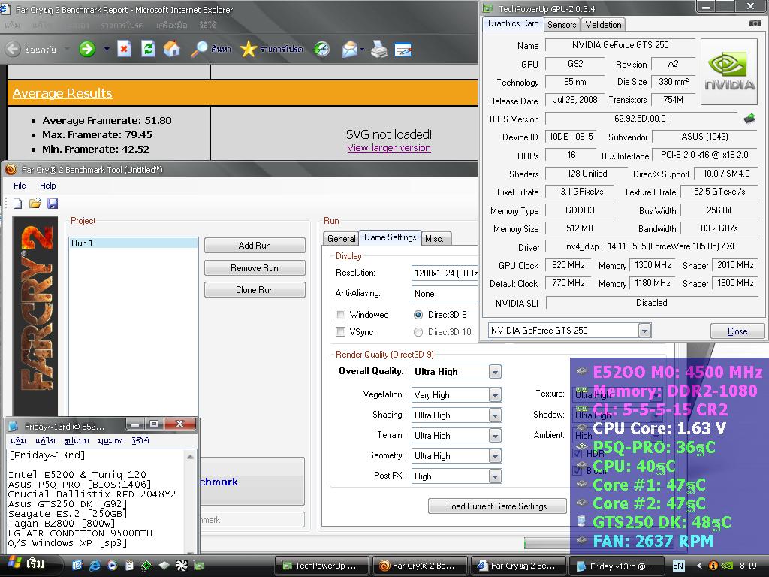Click the fan icon in quick launch
769x577 pixels.
[182, 566]
